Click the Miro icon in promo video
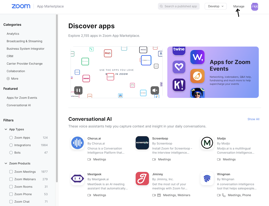The height and width of the screenshot is (206, 269). (x=143, y=50)
